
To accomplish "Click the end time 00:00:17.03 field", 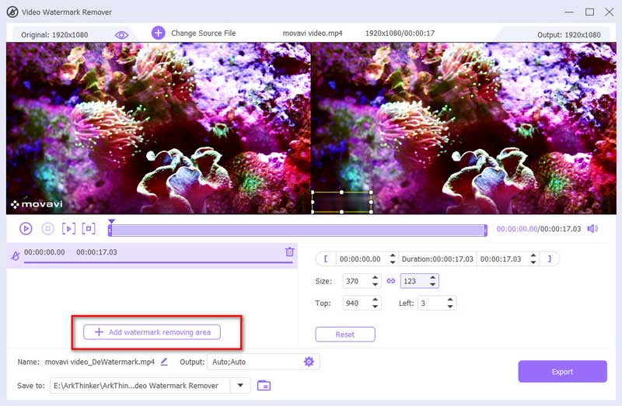I will (x=502, y=259).
